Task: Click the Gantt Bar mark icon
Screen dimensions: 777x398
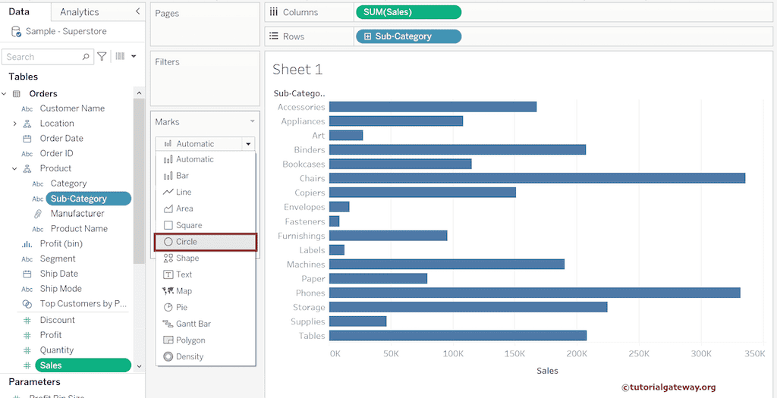Action: pos(168,324)
